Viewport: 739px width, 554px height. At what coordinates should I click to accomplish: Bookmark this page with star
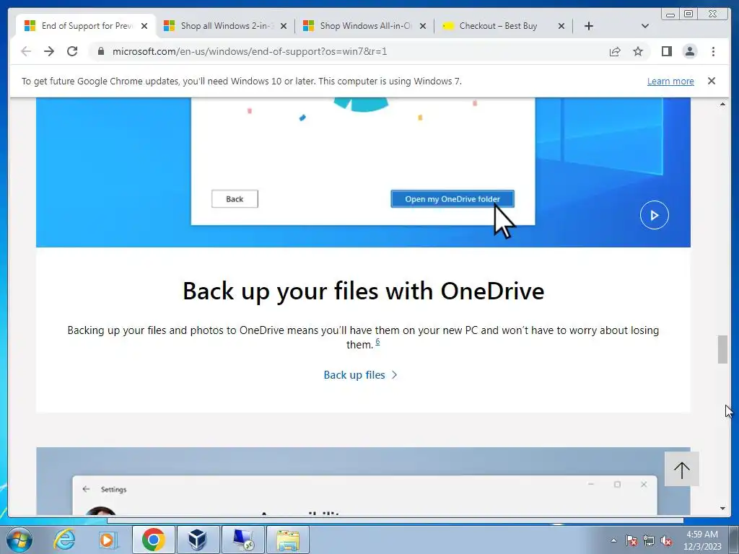[x=638, y=51]
